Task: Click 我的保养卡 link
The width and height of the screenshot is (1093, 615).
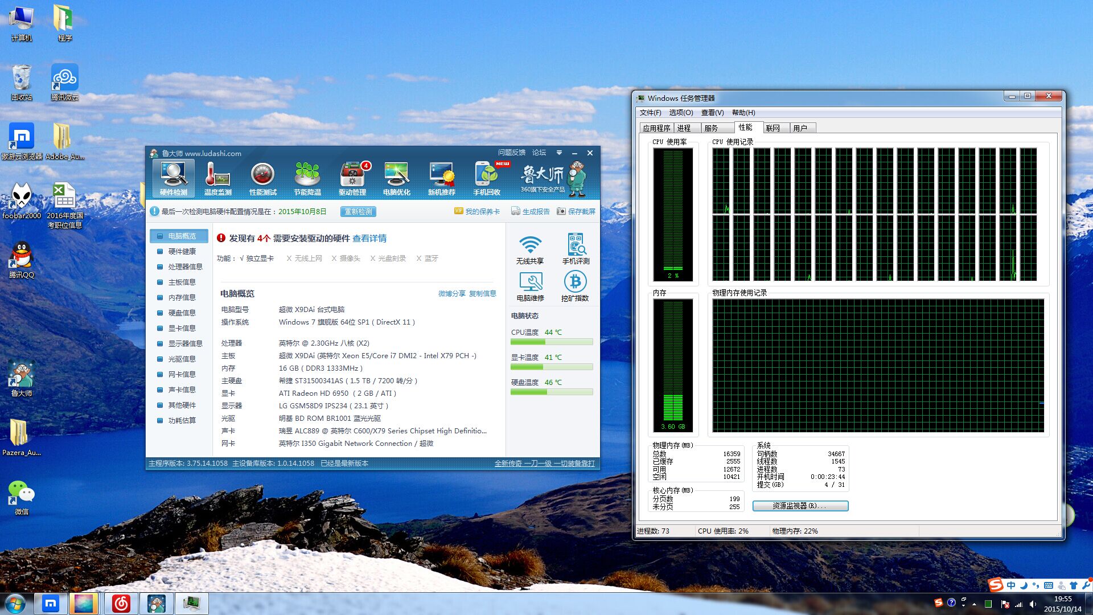Action: [477, 211]
